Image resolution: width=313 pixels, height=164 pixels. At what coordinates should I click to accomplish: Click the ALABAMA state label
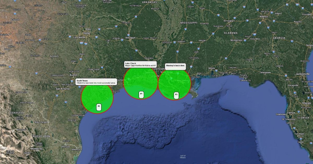pos(231,33)
